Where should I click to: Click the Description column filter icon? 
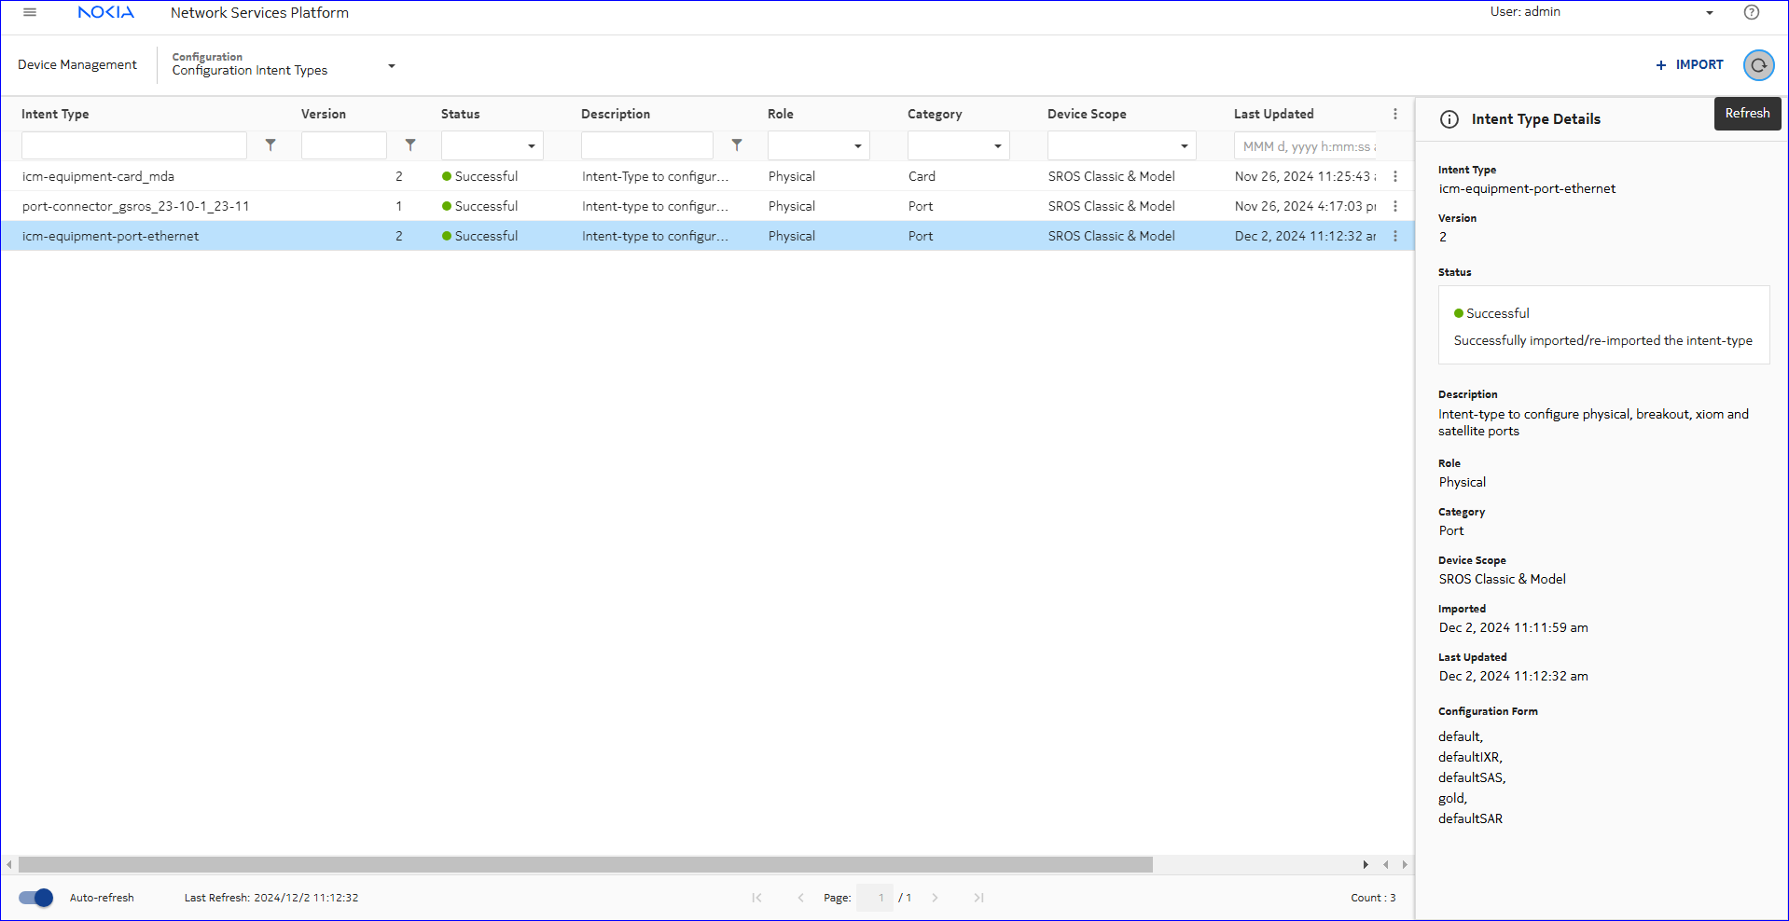[737, 145]
